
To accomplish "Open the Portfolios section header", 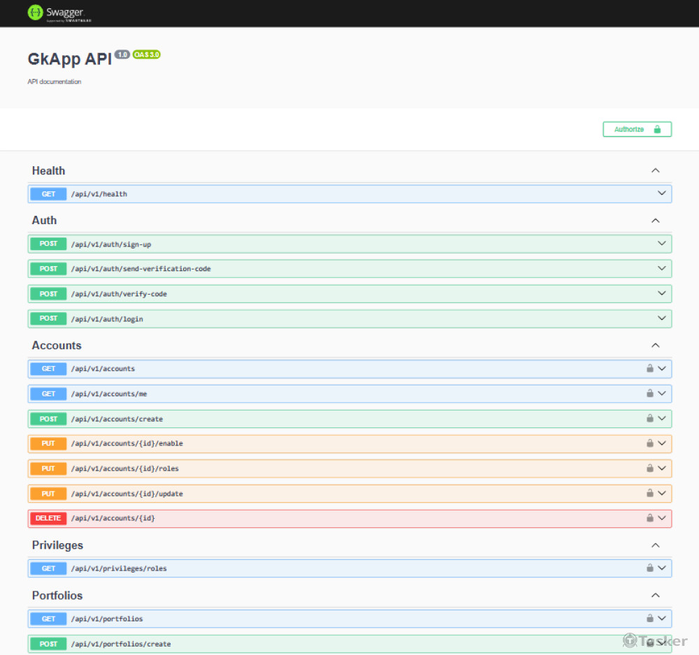I will click(x=57, y=596).
